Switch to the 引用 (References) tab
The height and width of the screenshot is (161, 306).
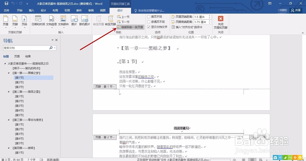pos(67,10)
